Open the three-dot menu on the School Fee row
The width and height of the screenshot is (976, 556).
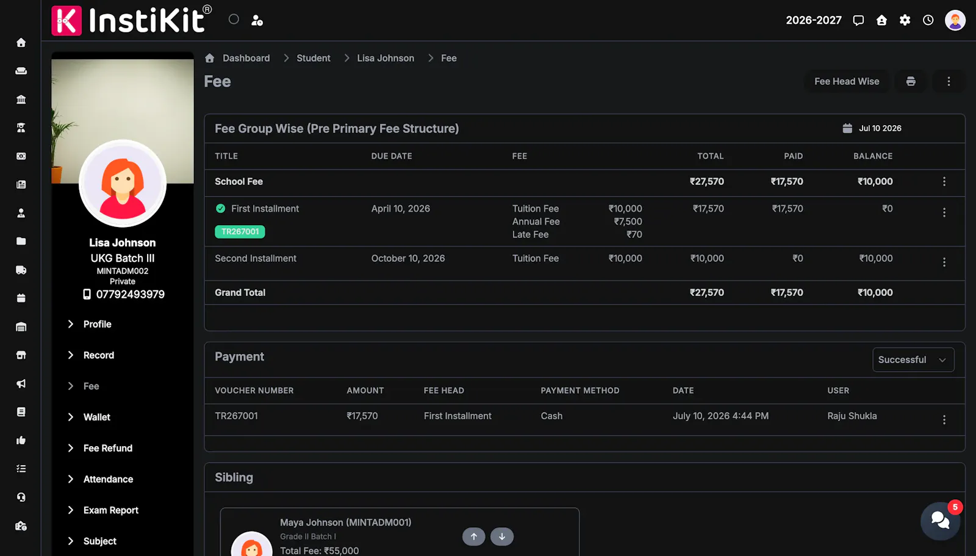[944, 181]
